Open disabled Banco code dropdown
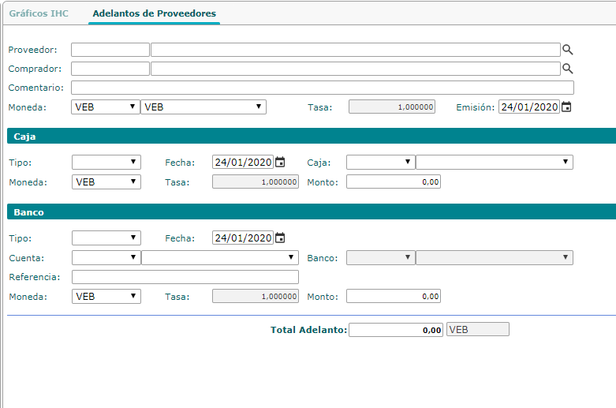616x408 pixels. [381, 257]
